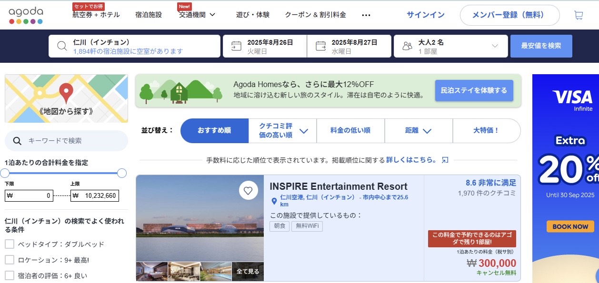Click the location pin next to 仁川空港

click(274, 201)
